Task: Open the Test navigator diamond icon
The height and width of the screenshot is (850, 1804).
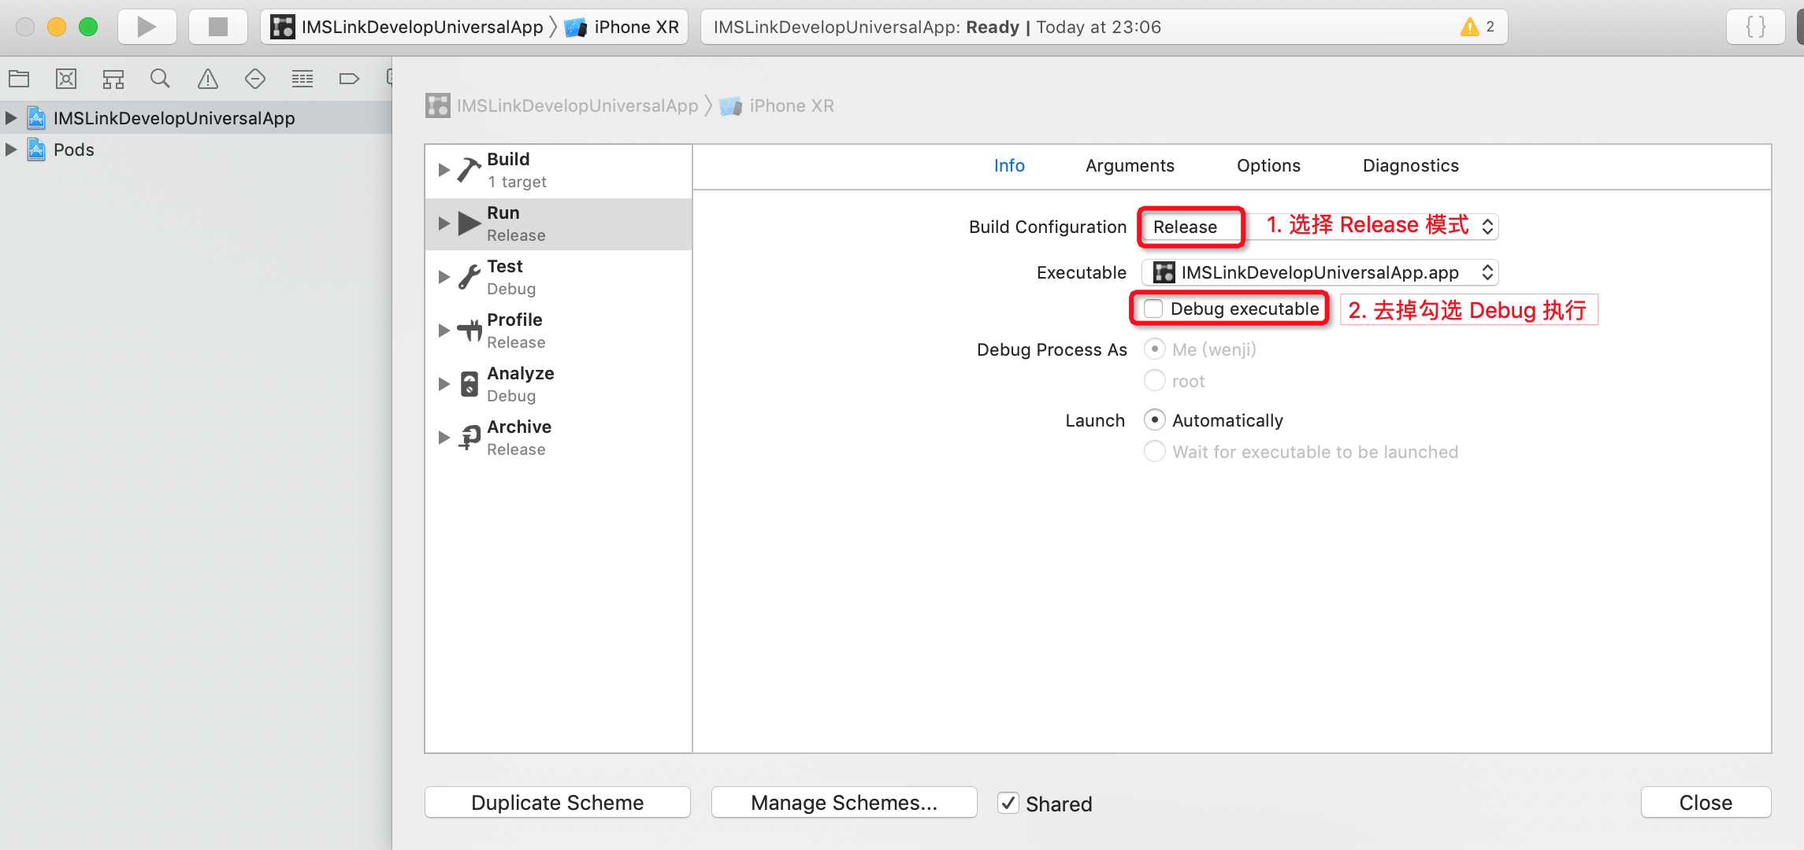Action: [255, 79]
